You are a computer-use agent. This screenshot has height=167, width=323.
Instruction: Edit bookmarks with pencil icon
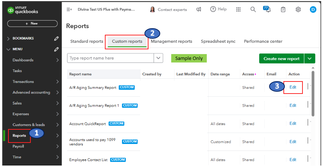(56, 38)
